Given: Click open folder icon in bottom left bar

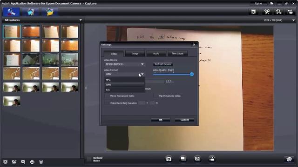Looking at the screenshot, I should [x=14, y=162].
